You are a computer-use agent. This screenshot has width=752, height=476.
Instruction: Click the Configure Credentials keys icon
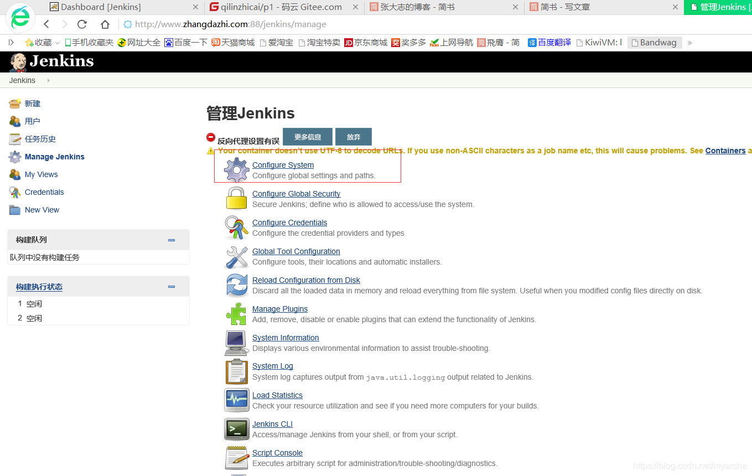[x=236, y=227]
